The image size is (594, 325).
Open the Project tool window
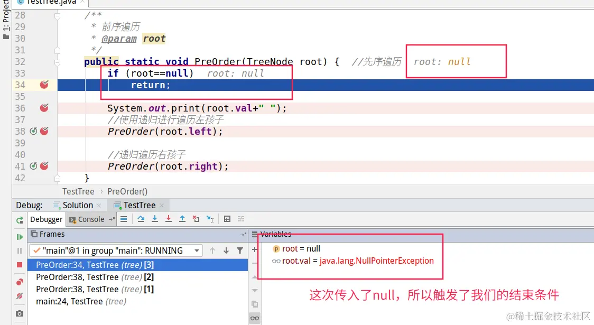click(x=6, y=19)
